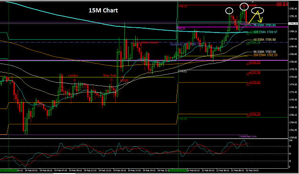Click the magenta 1790.34 level label
Viewport: 299px width, 174px height.
[x=180, y=29]
